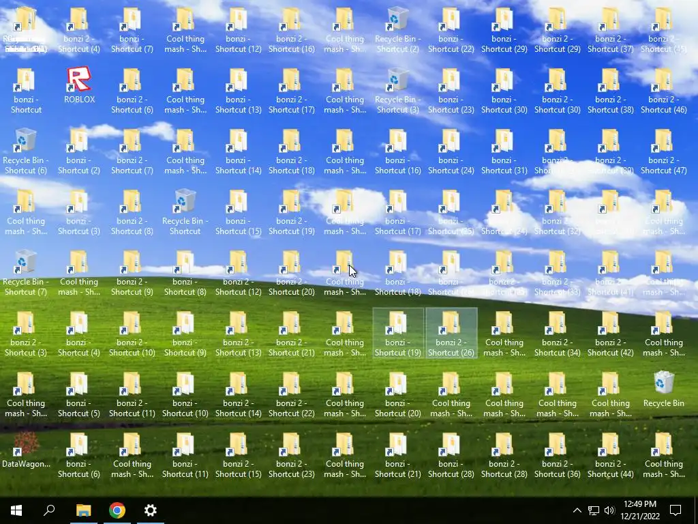
Task: Open the volume control in tray
Action: tap(609, 510)
